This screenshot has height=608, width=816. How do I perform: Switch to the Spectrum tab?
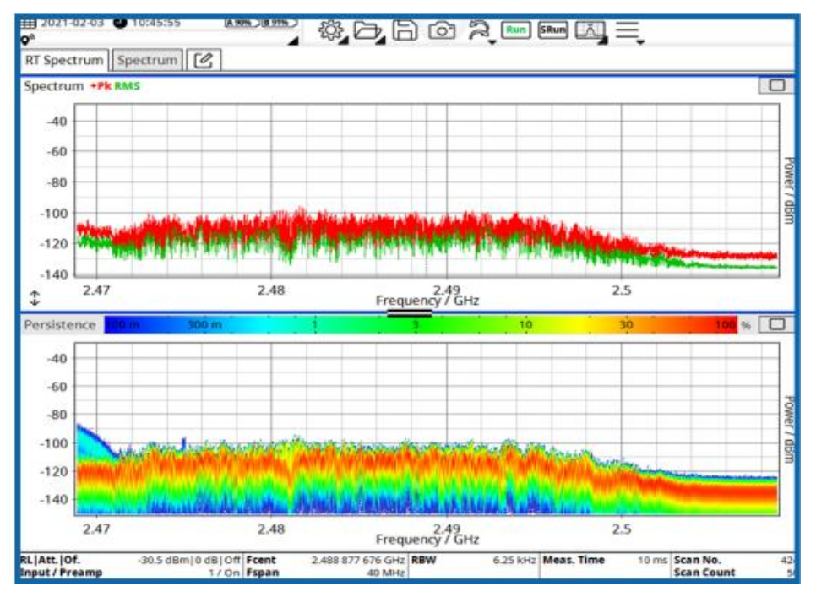pyautogui.click(x=147, y=60)
